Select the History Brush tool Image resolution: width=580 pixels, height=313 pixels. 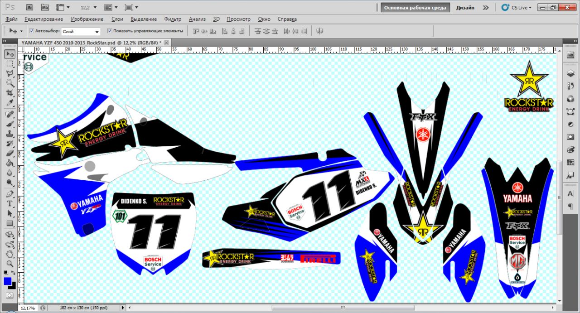[x=10, y=143]
